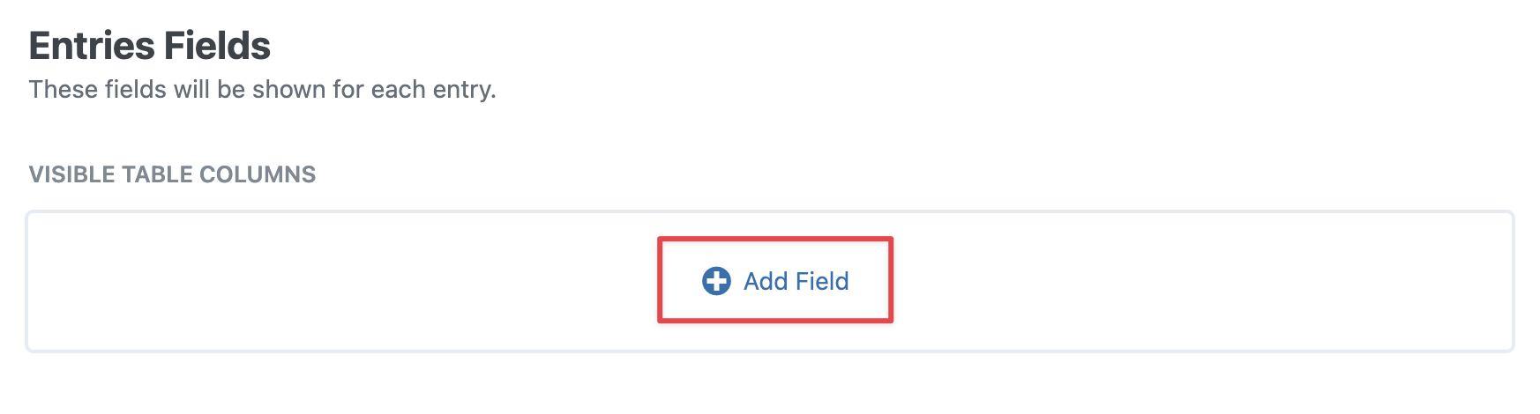Click the word "Field" in Add Field
Image resolution: width=1540 pixels, height=414 pixels.
tap(822, 281)
